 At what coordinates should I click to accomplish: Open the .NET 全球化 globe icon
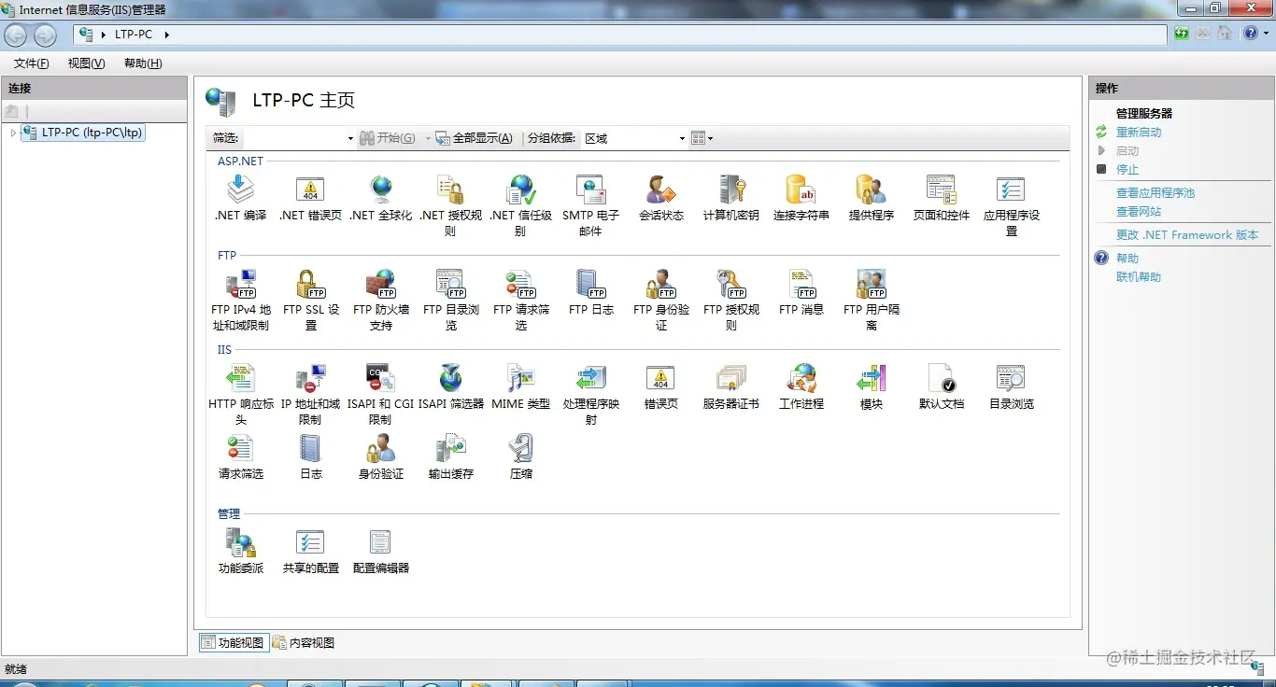[381, 190]
